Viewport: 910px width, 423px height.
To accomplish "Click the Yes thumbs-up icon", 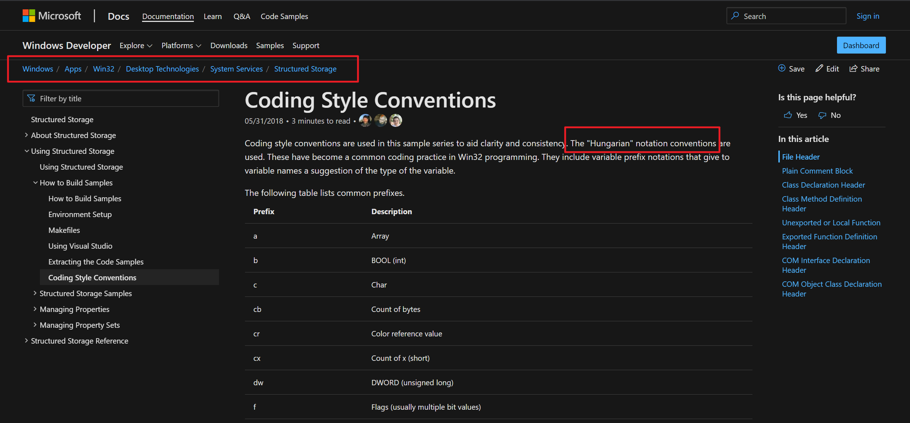I will (x=788, y=115).
